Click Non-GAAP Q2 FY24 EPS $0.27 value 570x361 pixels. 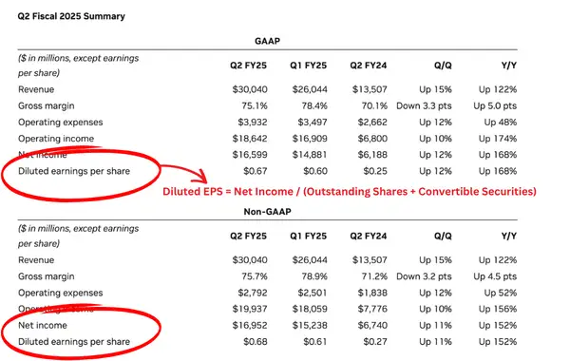(x=375, y=342)
